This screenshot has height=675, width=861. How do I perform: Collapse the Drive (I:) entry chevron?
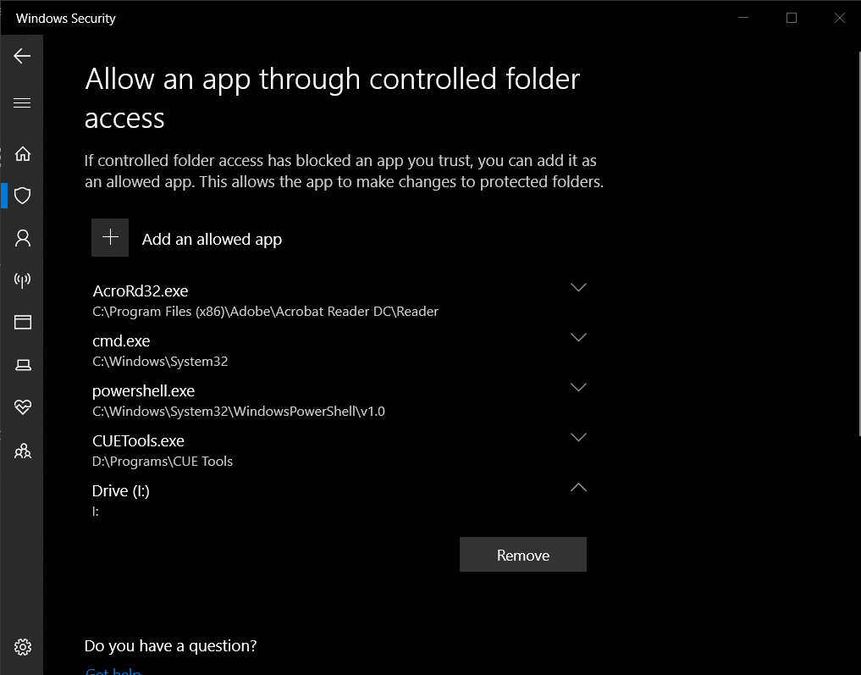[578, 488]
